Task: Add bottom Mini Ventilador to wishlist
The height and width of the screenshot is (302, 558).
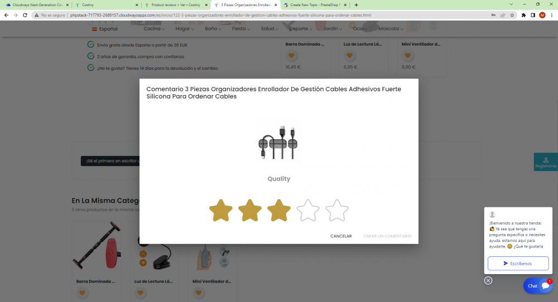Action: point(198,293)
